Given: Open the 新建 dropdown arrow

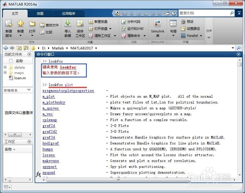Looking at the screenshot, I should click(21, 36).
